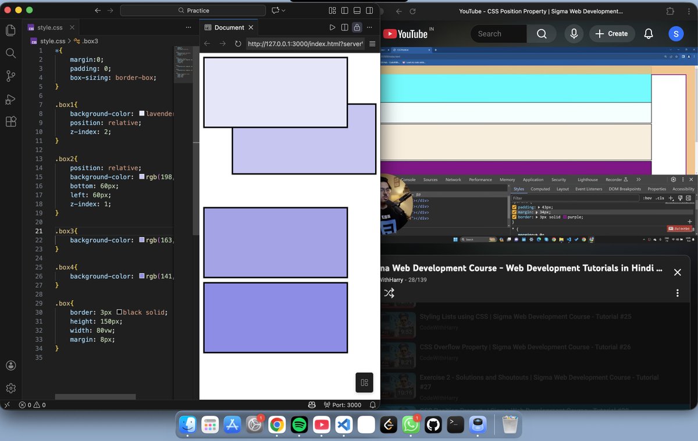Open the Copilot status icon in status bar
The height and width of the screenshot is (441, 698).
tap(312, 405)
